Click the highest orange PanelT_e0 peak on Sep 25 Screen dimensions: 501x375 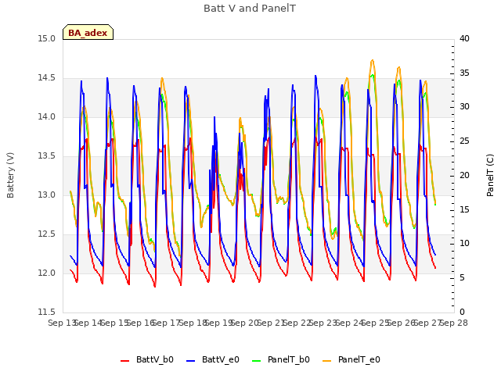373,60
